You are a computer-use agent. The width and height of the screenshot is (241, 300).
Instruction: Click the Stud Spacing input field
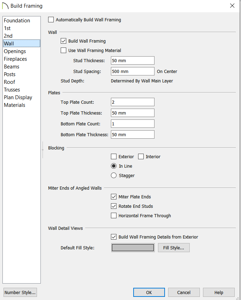click(133, 71)
